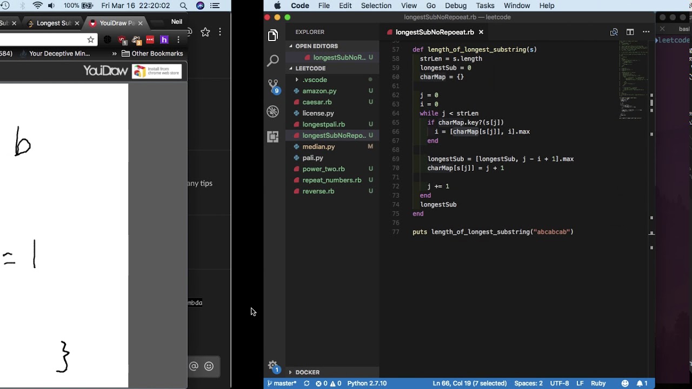Open notifications bell in status bar

(x=642, y=384)
